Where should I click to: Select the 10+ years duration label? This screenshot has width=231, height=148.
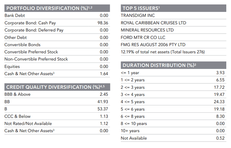coord(130,131)
